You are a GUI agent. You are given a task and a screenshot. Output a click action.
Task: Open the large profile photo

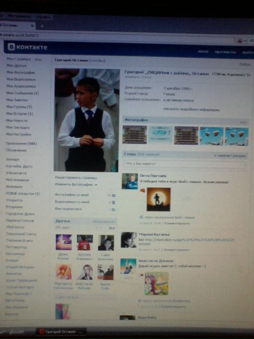coord(86,120)
